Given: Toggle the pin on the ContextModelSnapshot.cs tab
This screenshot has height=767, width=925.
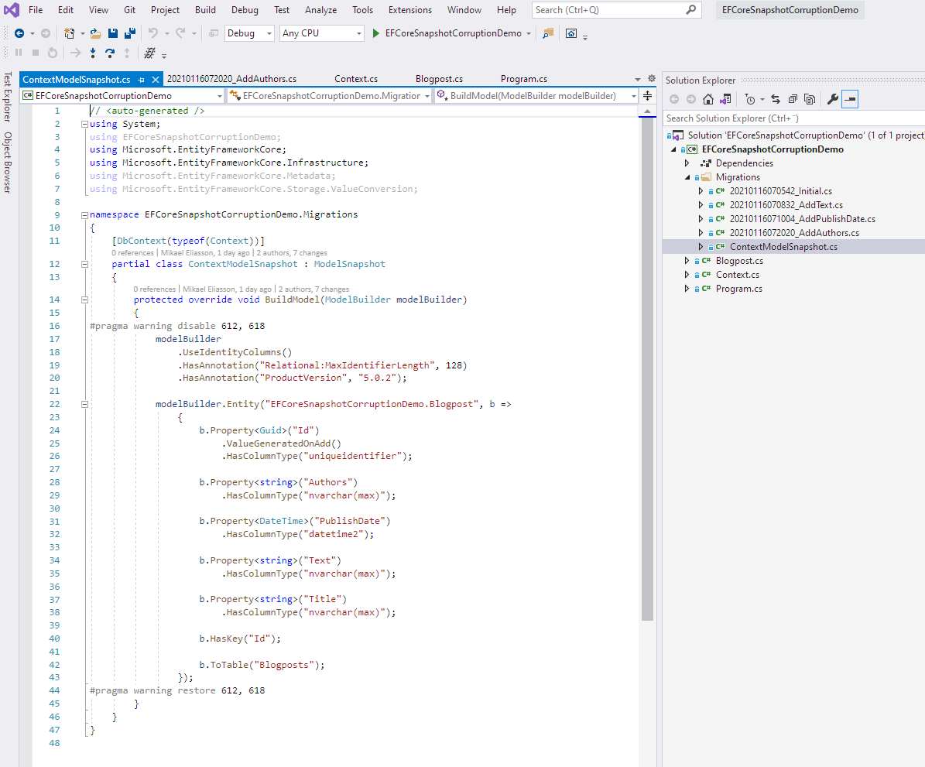Looking at the screenshot, I should [x=140, y=78].
